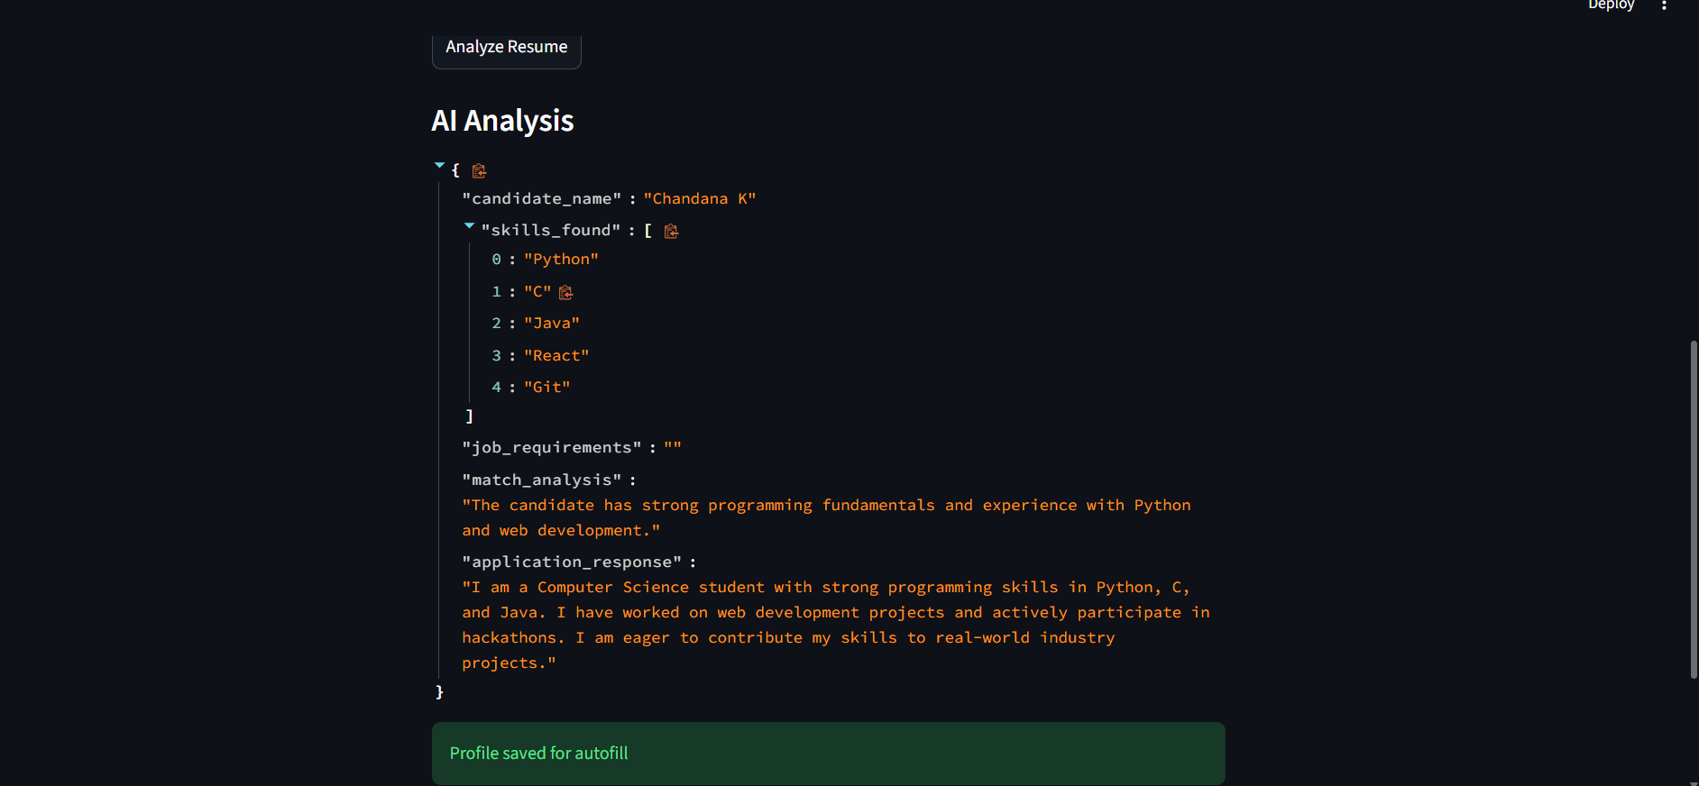Viewport: 1699px width, 786px height.
Task: Copy the skills_found array
Action: pos(671,232)
